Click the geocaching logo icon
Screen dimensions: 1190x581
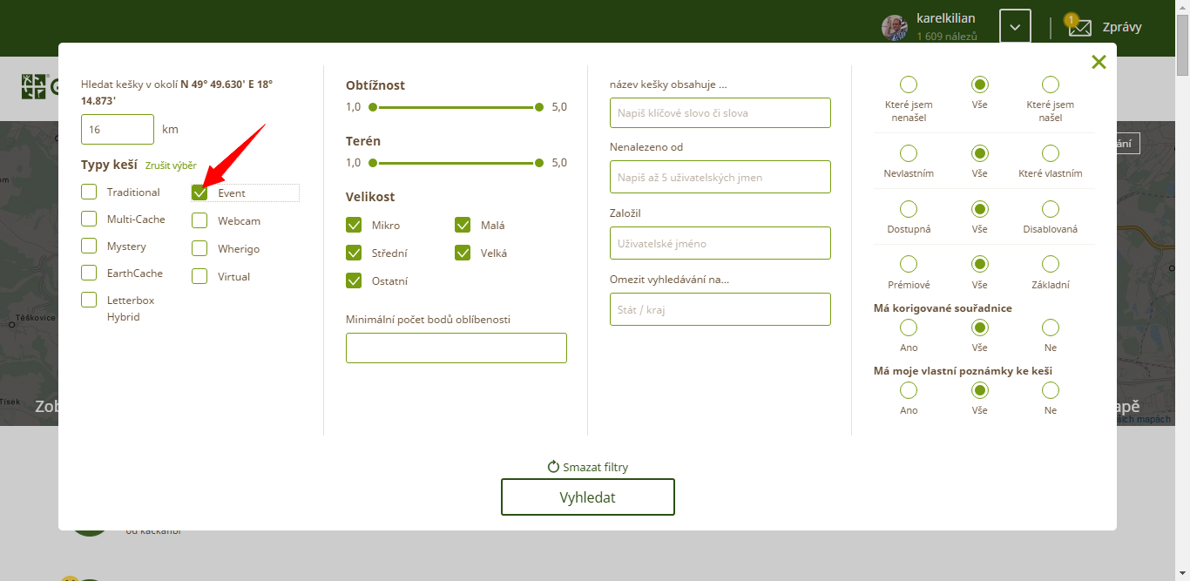pos(33,86)
